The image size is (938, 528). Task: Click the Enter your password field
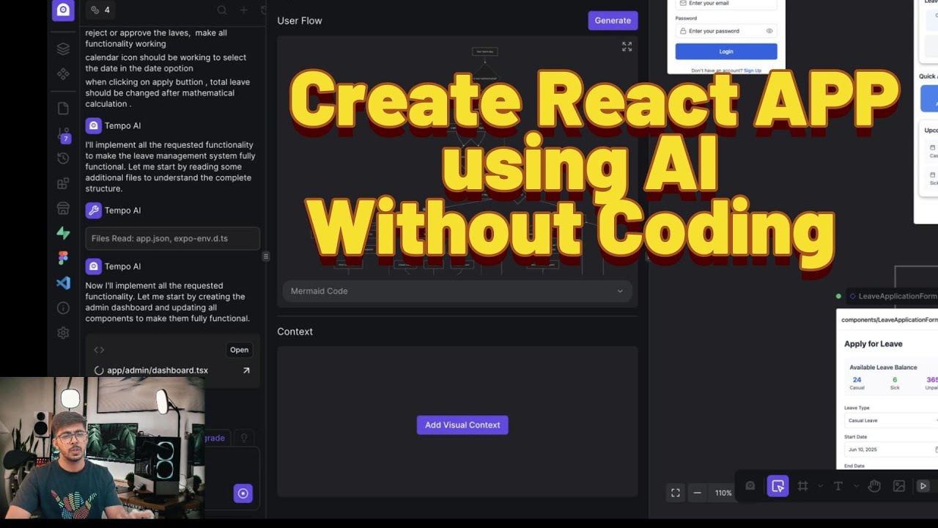(726, 31)
